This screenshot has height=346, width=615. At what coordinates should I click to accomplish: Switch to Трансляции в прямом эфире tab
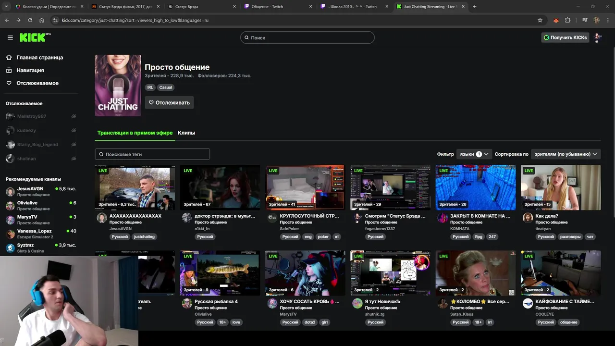pos(135,133)
